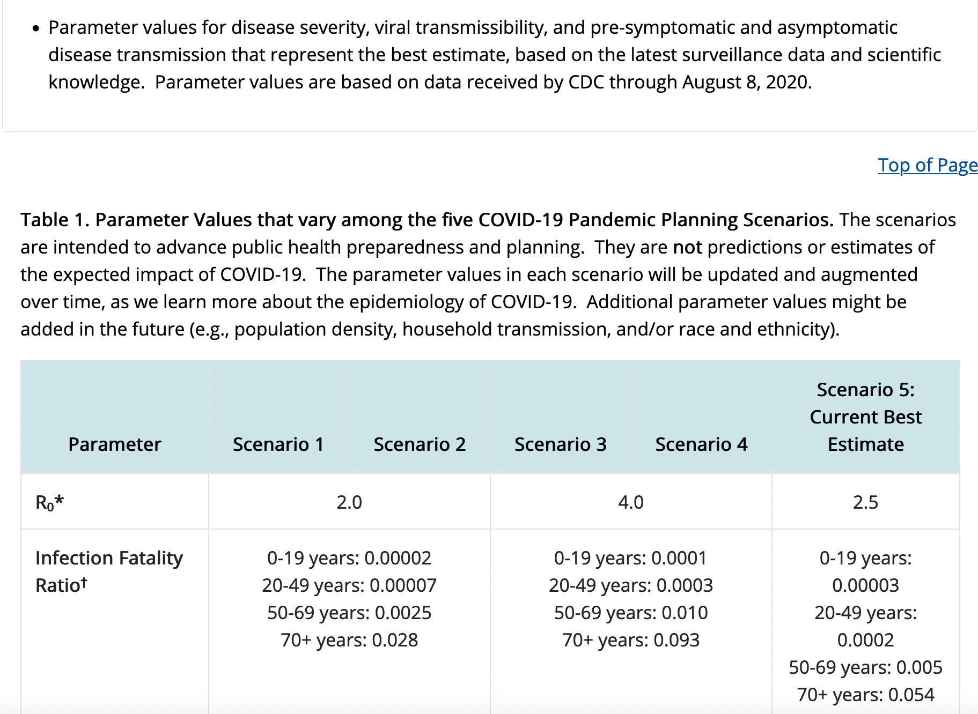Click the R0 value 2.5 cell
Screen dimensions: 978x714
click(865, 502)
